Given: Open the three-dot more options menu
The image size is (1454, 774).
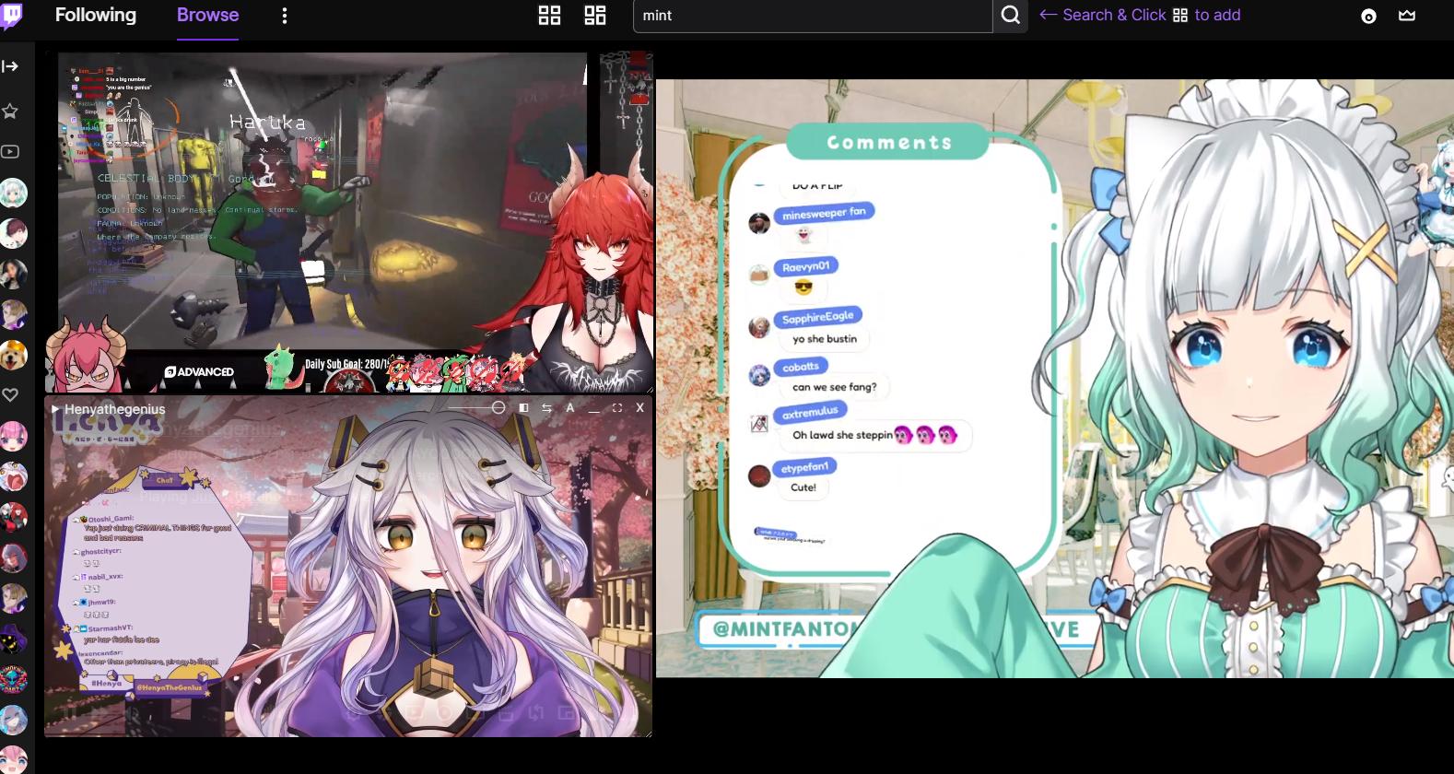Looking at the screenshot, I should [285, 16].
